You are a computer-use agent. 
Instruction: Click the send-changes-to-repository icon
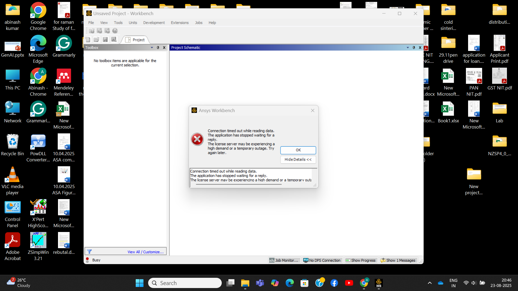107,31
